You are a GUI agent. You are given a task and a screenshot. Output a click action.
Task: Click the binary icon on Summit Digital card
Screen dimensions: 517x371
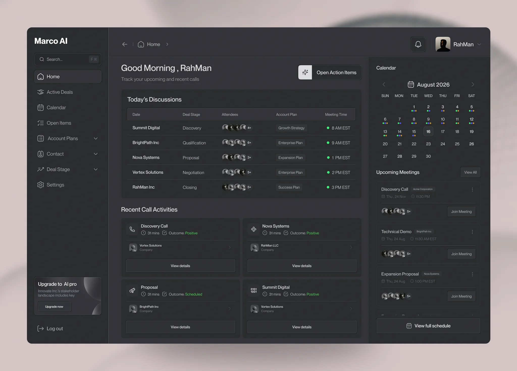click(254, 290)
